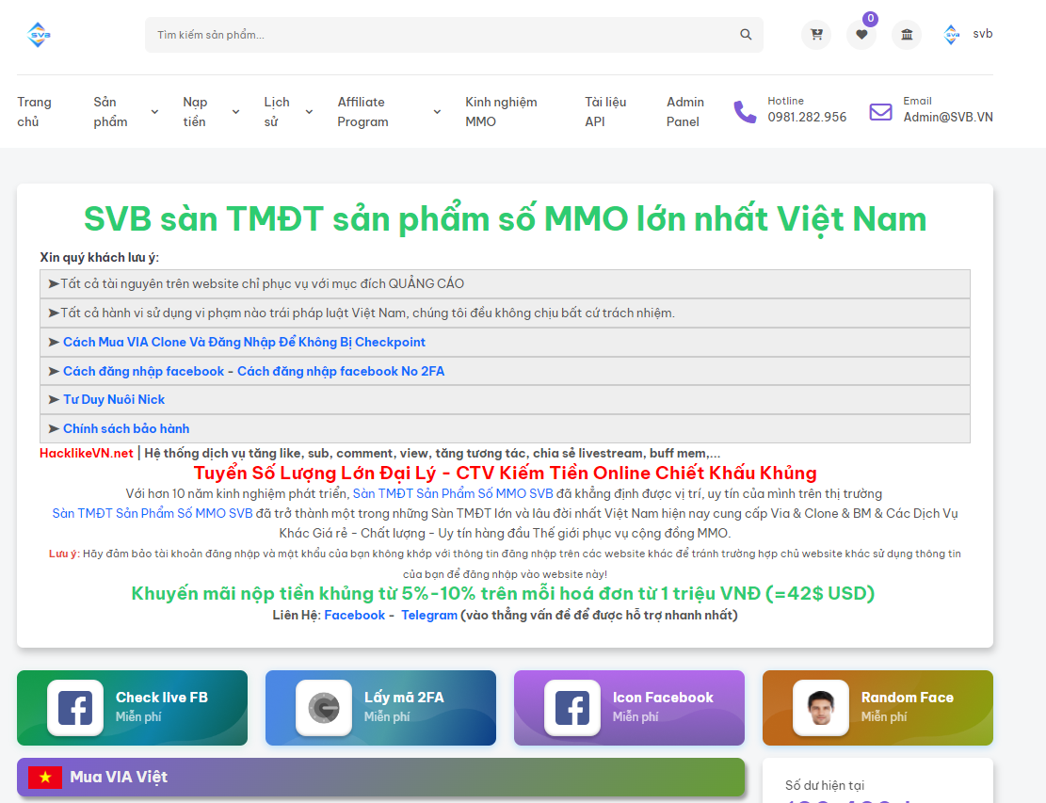Open the shopping cart icon
Viewport: 1046px width, 803px height.
coord(816,35)
